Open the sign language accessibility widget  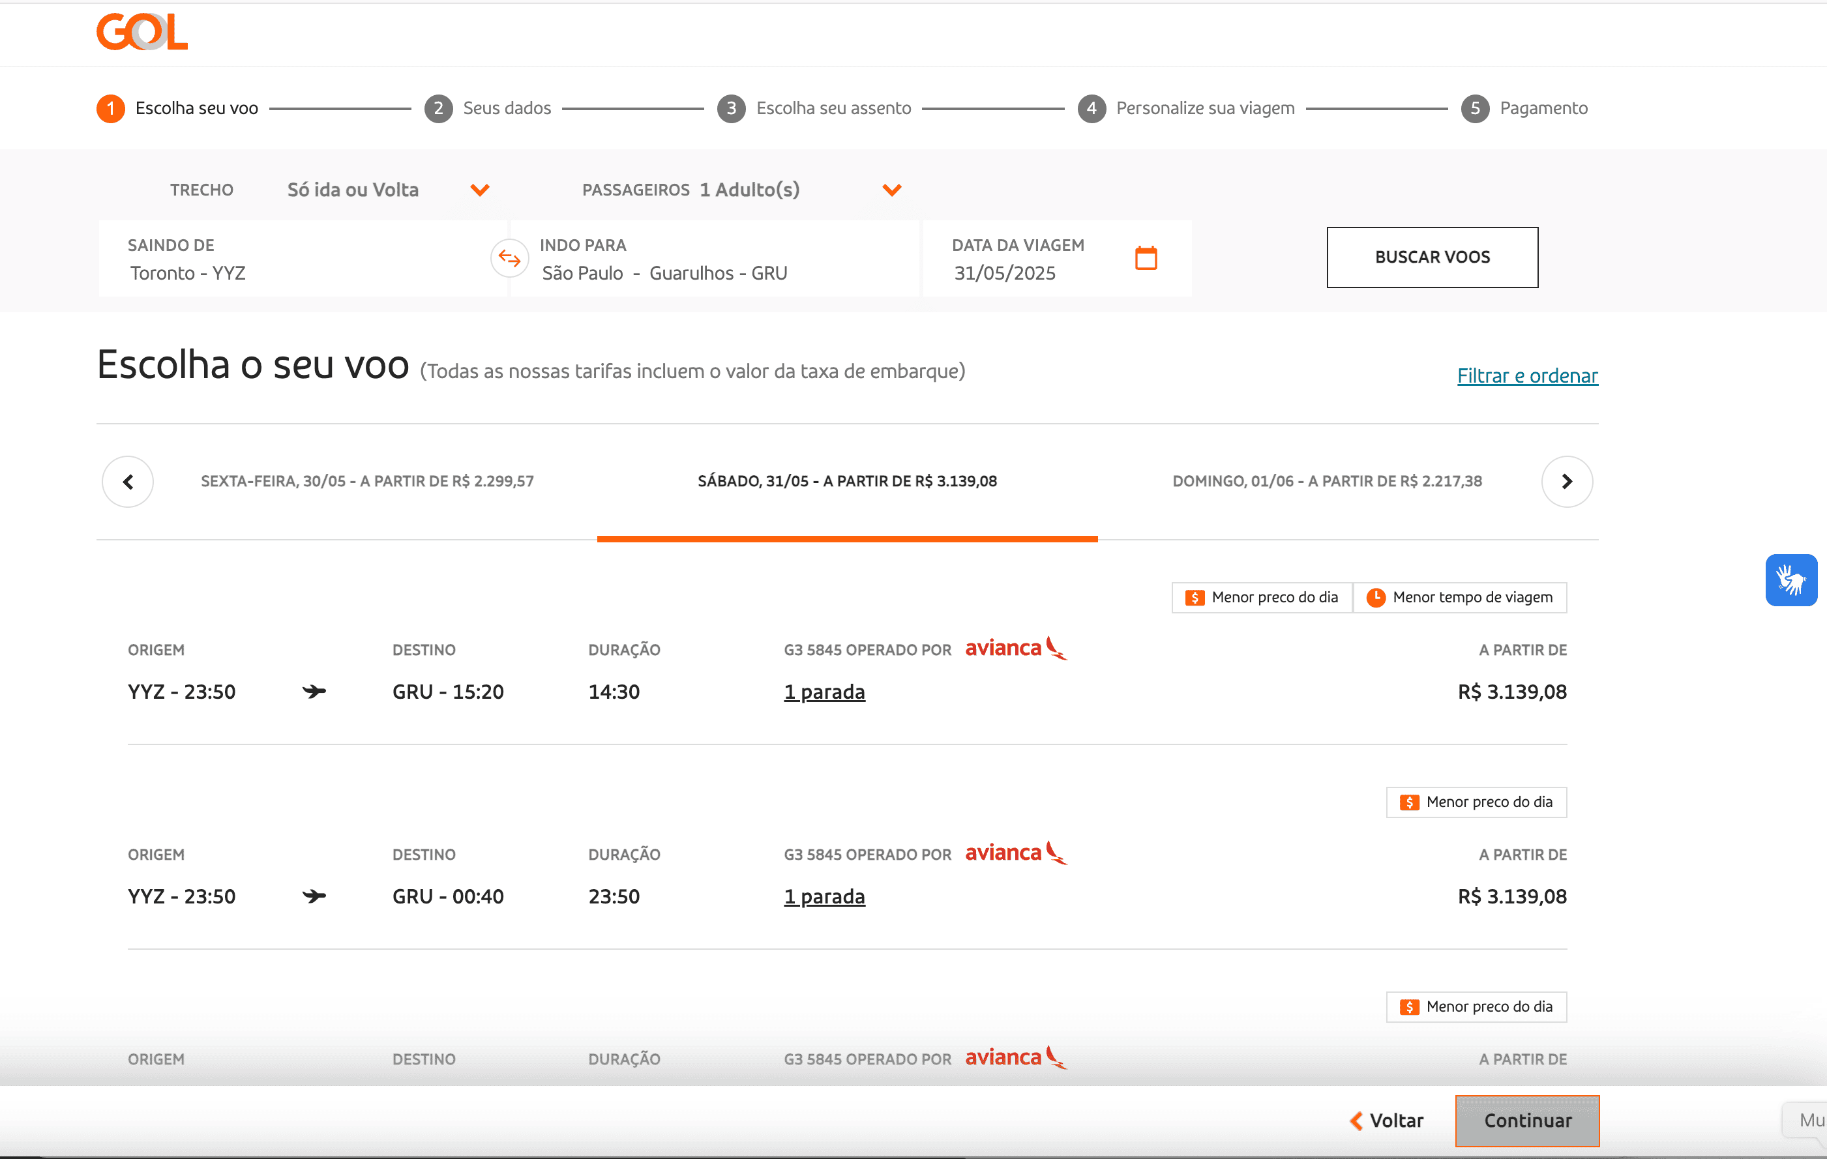pyautogui.click(x=1790, y=580)
